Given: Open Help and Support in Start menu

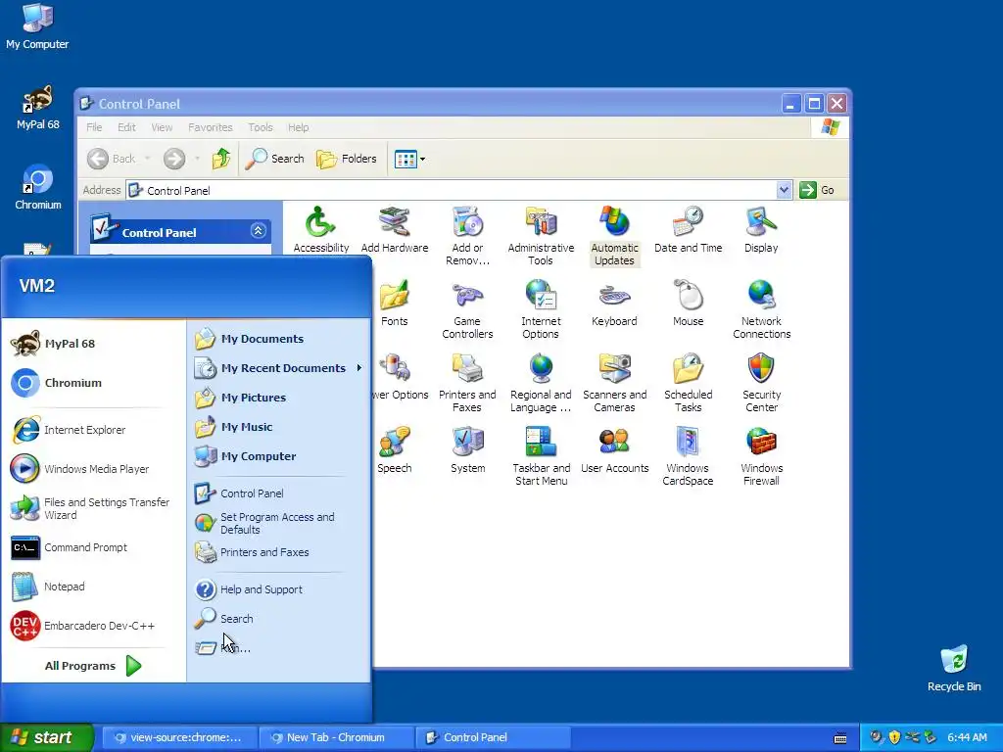Looking at the screenshot, I should click(x=278, y=588).
